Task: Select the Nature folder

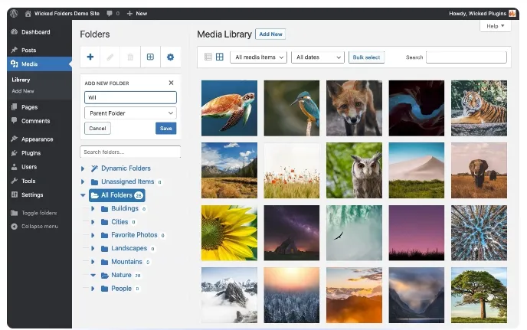Action: pyautogui.click(x=120, y=275)
